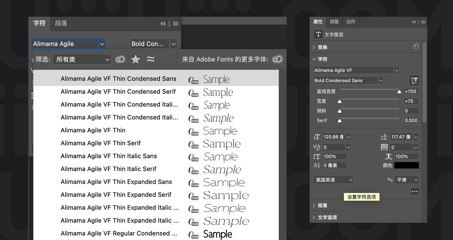Select the 属性 tab
Viewport: 453px width, 240px height.
(318, 22)
